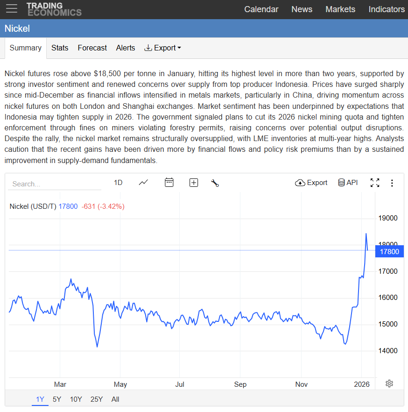The width and height of the screenshot is (408, 412).
Task: Open the chart tools wrench icon
Action: pyautogui.click(x=215, y=183)
